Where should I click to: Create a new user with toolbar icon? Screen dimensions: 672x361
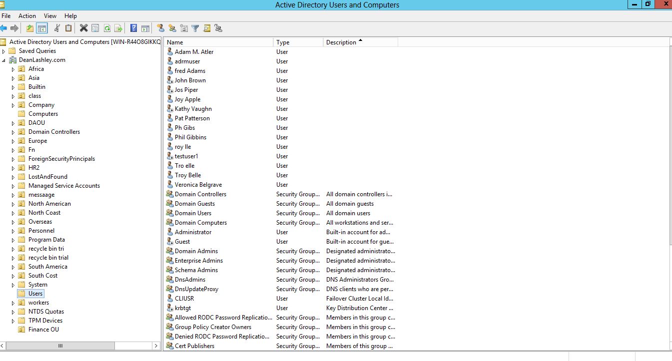point(160,28)
